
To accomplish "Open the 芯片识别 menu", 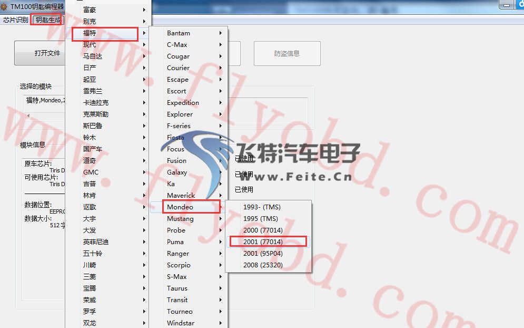I will click(16, 20).
